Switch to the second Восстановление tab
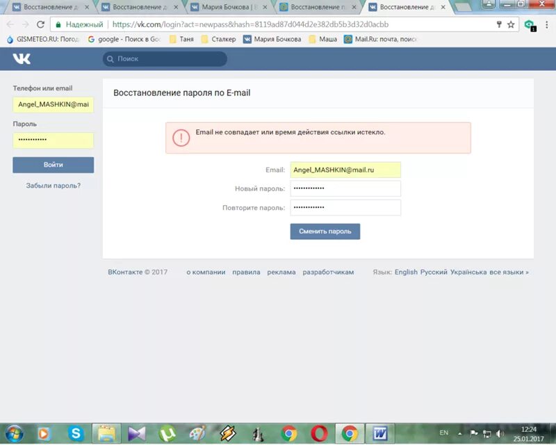The width and height of the screenshot is (556, 445). [x=140, y=7]
